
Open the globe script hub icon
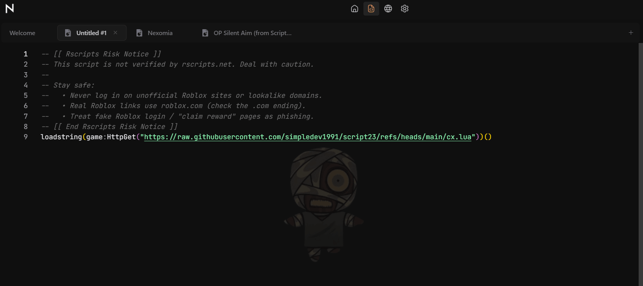pos(388,9)
